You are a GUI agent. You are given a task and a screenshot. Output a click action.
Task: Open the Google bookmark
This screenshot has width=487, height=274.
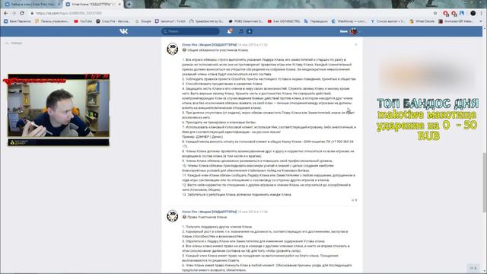tap(143, 21)
